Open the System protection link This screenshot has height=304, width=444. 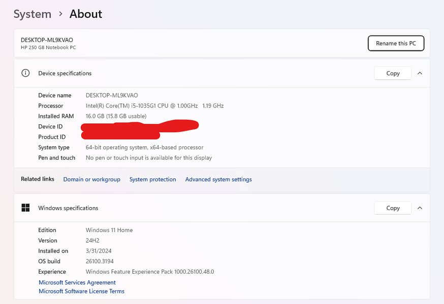tap(152, 180)
